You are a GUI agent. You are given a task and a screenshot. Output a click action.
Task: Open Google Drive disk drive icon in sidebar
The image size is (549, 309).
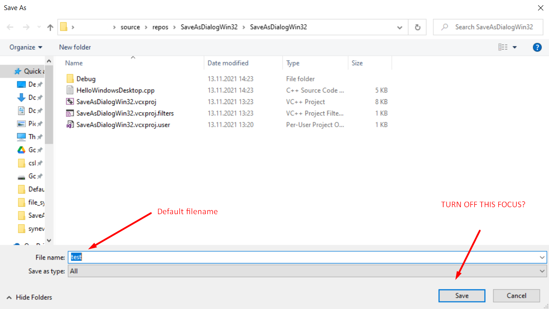pyautogui.click(x=21, y=177)
